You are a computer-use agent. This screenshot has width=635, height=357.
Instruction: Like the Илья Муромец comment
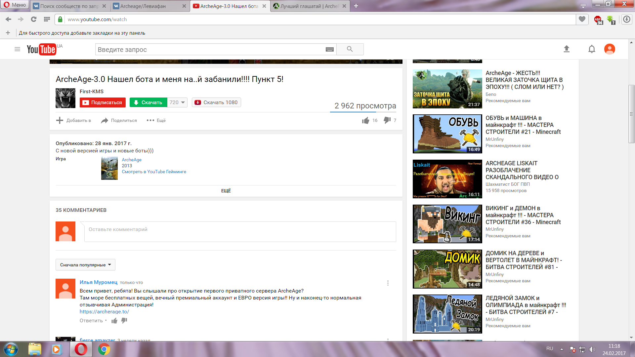[114, 320]
